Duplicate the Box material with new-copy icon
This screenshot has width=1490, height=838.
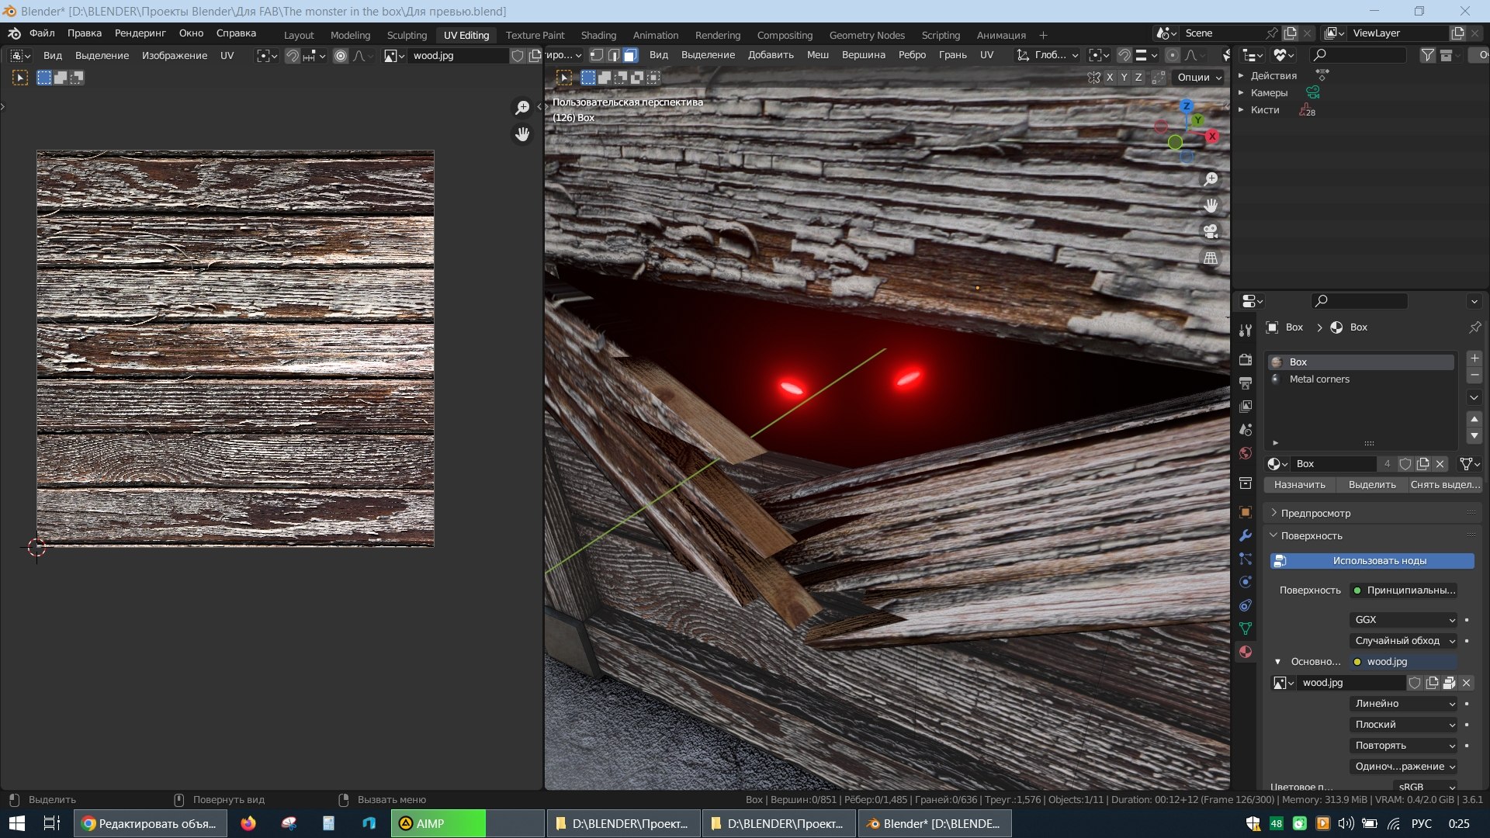(1423, 464)
